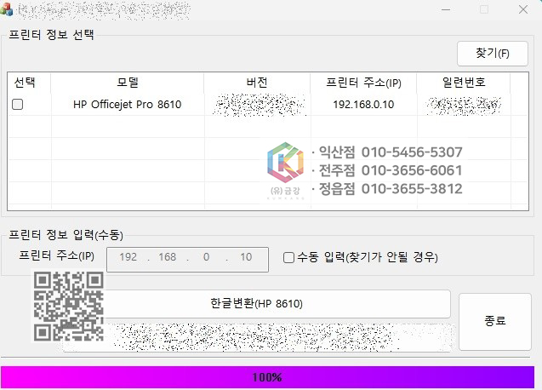Click the 프린터 주소(IP) input field

click(x=187, y=259)
